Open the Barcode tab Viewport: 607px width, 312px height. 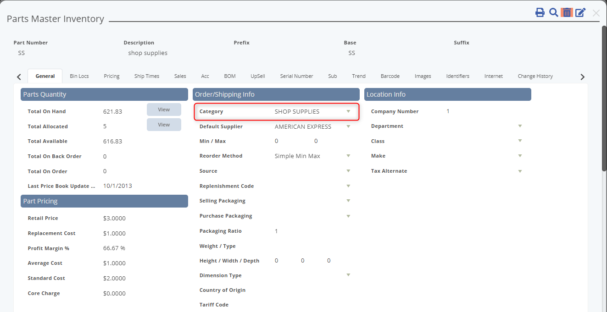click(x=390, y=76)
